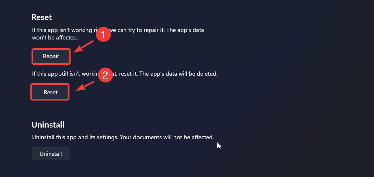Select the Reset section heading
374x177 pixels.
tap(41, 17)
